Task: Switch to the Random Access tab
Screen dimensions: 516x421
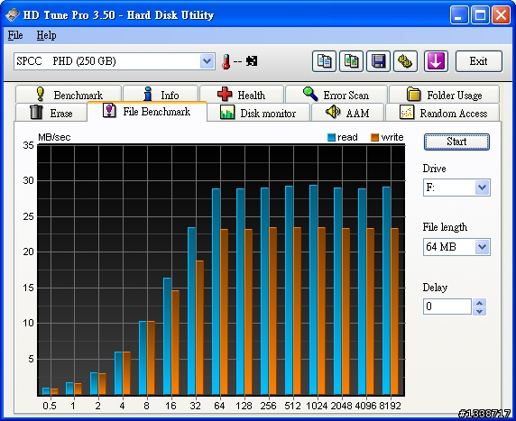Action: coord(443,113)
